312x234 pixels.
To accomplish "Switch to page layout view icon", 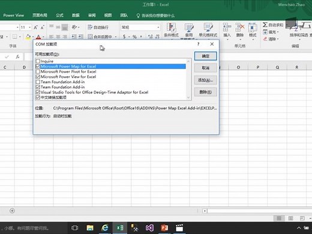I will click(290, 218).
